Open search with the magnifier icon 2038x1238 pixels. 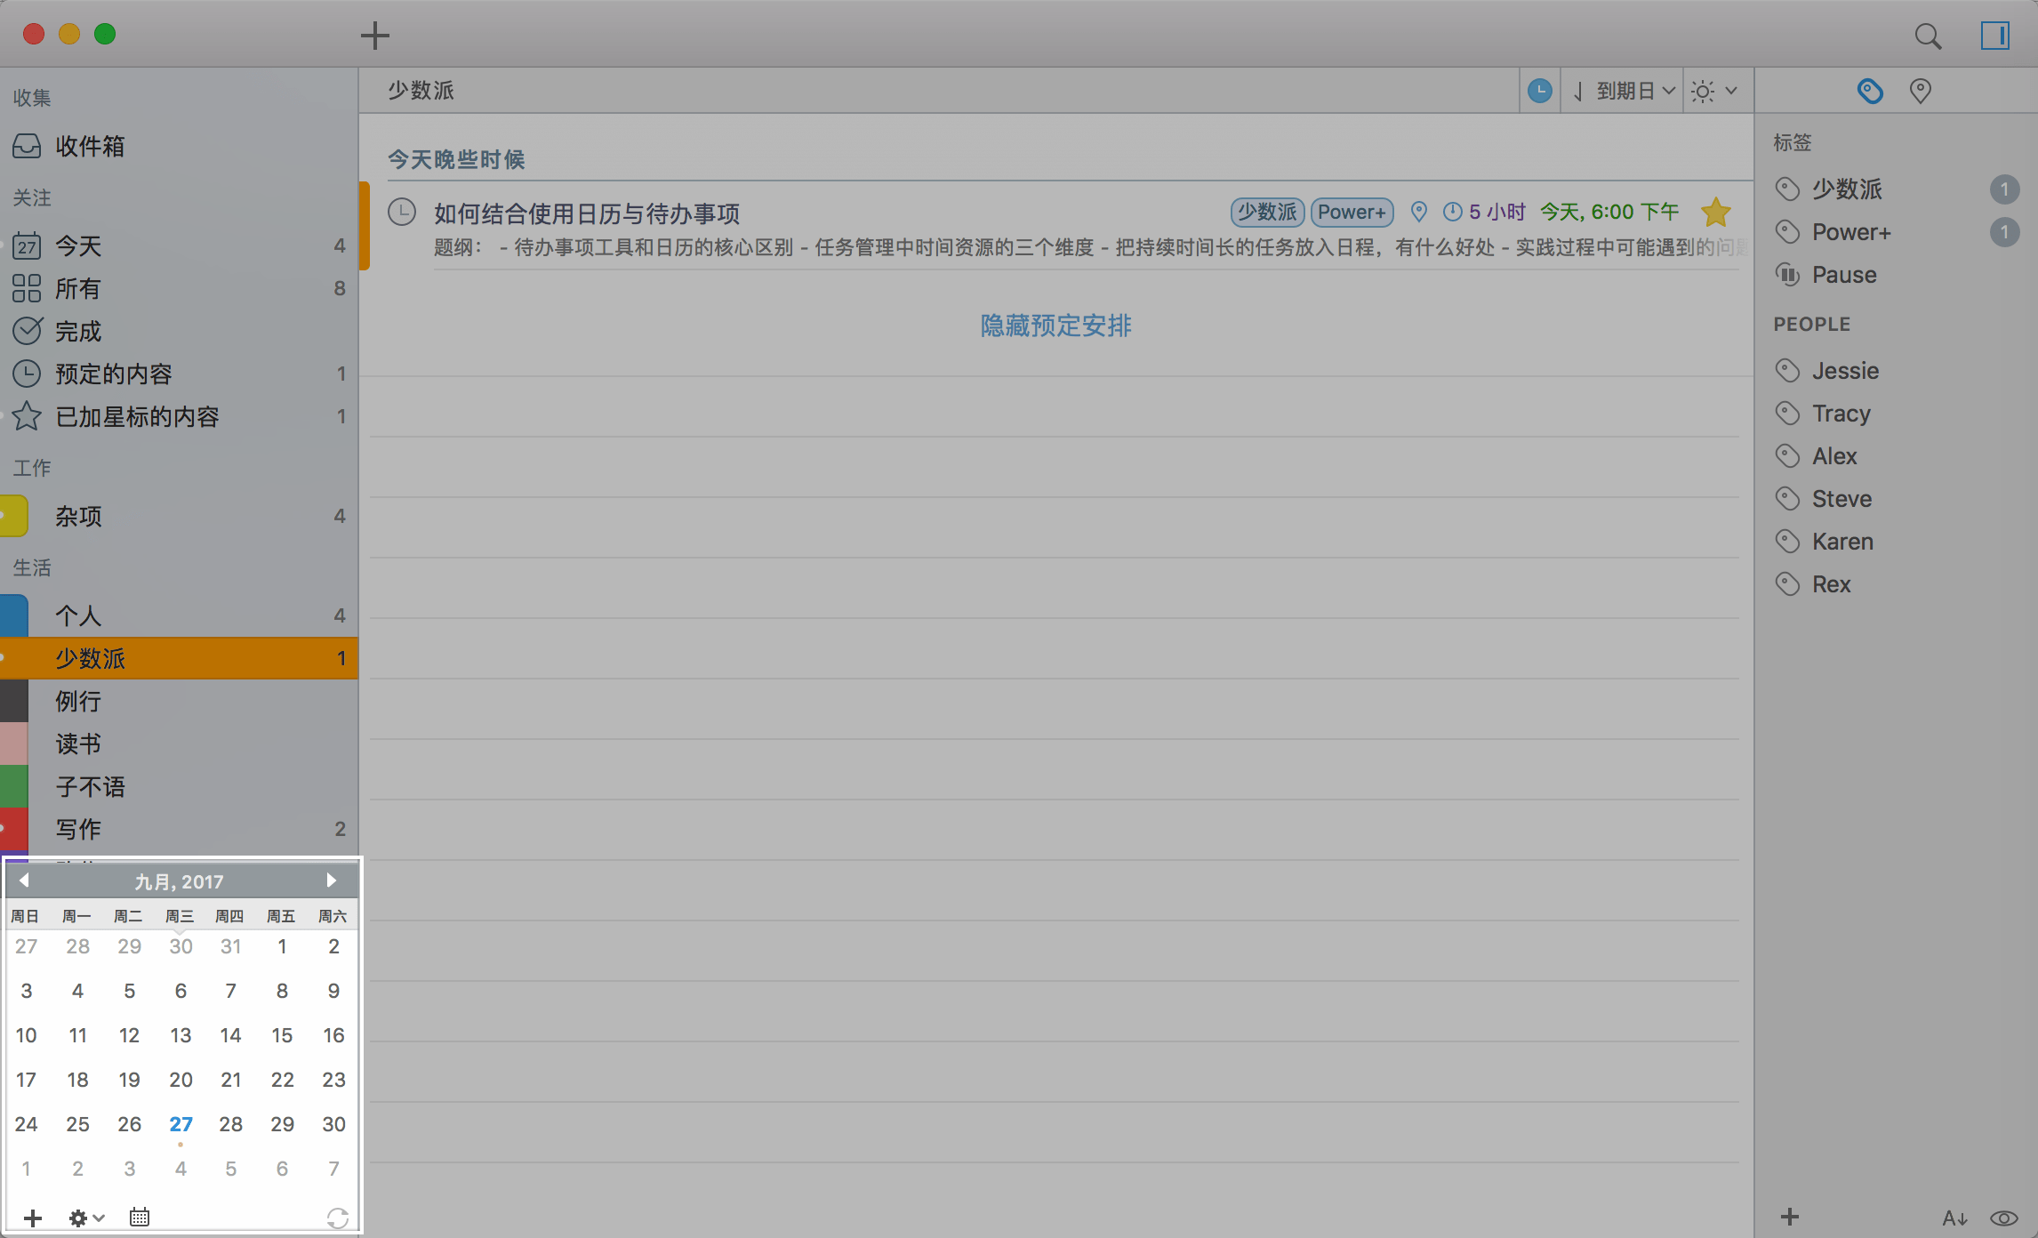coord(1927,36)
